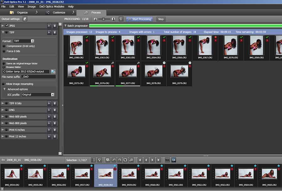Open the Format TIFF dropdown
The height and width of the screenshot is (191, 282).
[33, 41]
